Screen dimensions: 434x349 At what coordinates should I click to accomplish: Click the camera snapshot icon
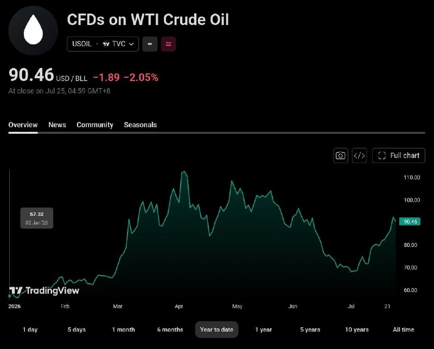tap(341, 155)
